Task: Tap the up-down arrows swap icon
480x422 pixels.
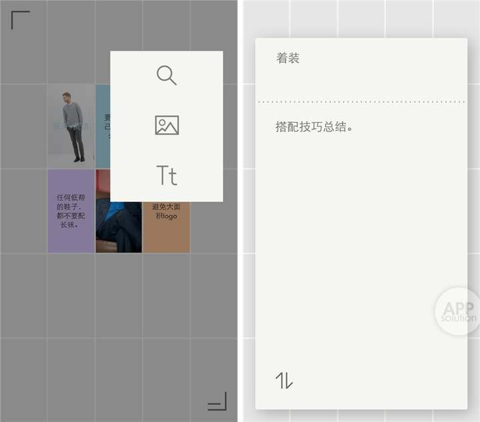Action: click(x=284, y=381)
